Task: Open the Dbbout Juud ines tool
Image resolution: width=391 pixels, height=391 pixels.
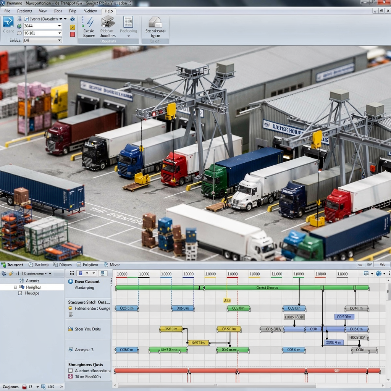Action: pyautogui.click(x=108, y=26)
